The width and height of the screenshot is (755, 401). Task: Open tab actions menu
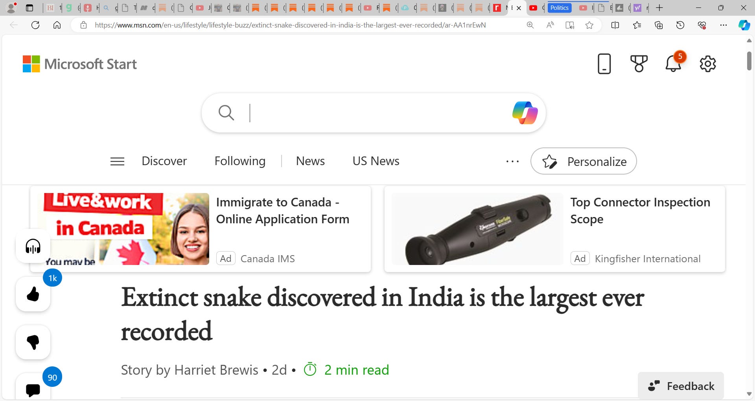(29, 8)
